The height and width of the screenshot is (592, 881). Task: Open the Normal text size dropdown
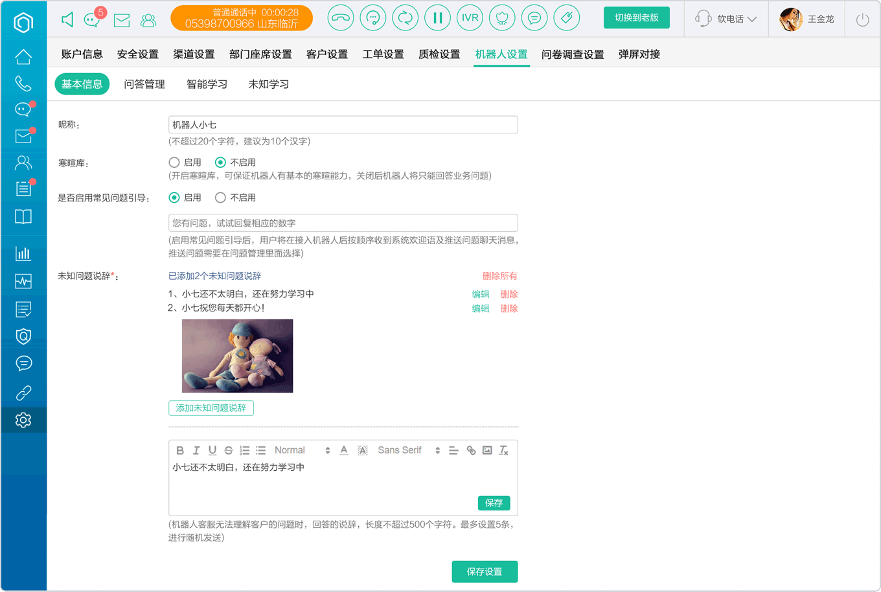pyautogui.click(x=302, y=450)
